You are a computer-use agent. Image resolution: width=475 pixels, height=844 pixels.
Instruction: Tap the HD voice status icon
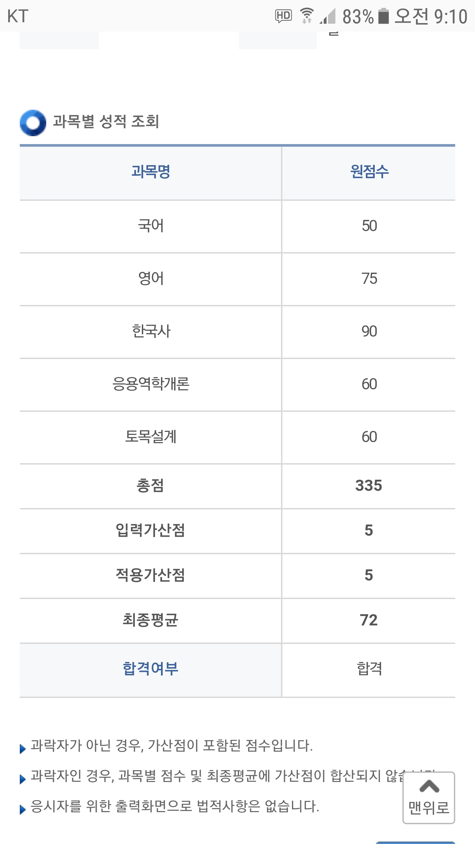click(x=283, y=16)
